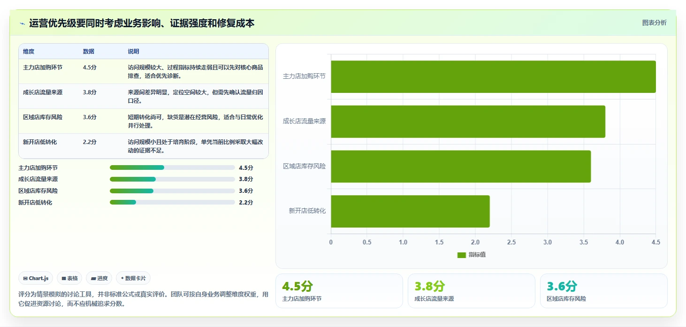Select the Chart.js tag chip
686x327 pixels.
pyautogui.click(x=36, y=278)
